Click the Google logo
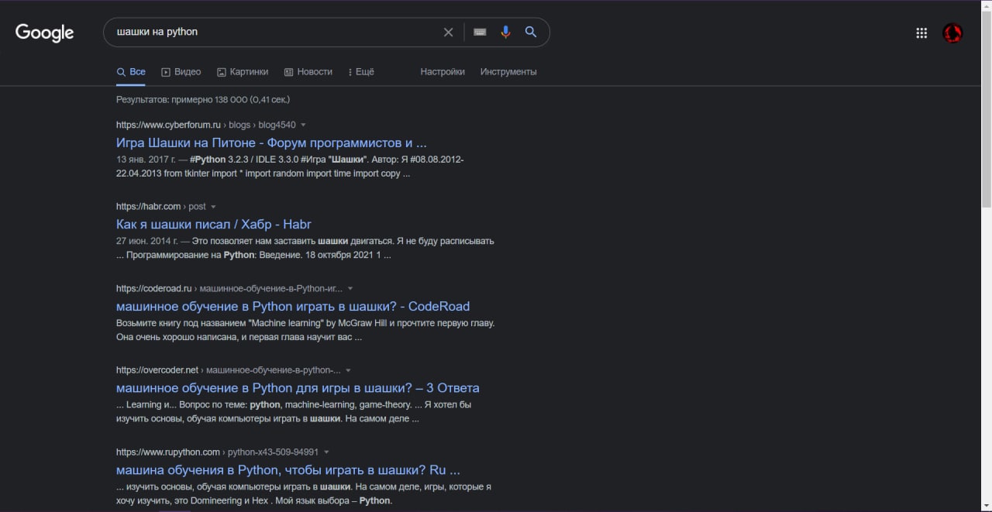Screen dimensions: 992x512 click(x=44, y=33)
